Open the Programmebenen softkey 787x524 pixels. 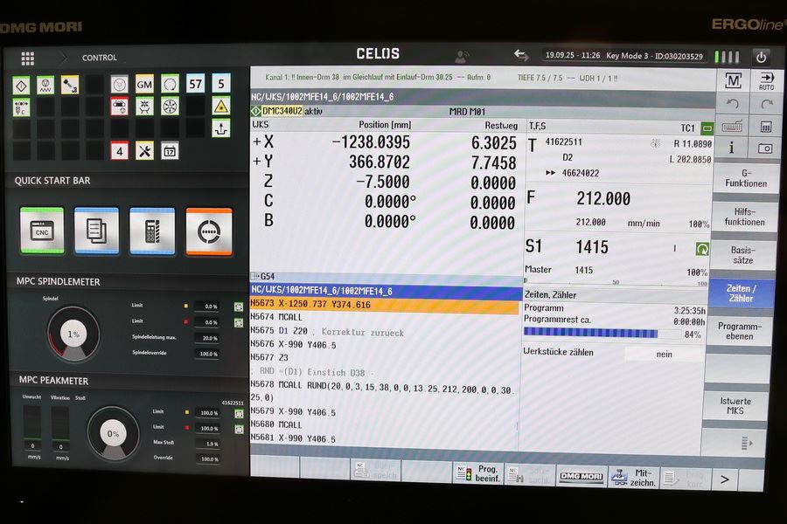[740, 331]
